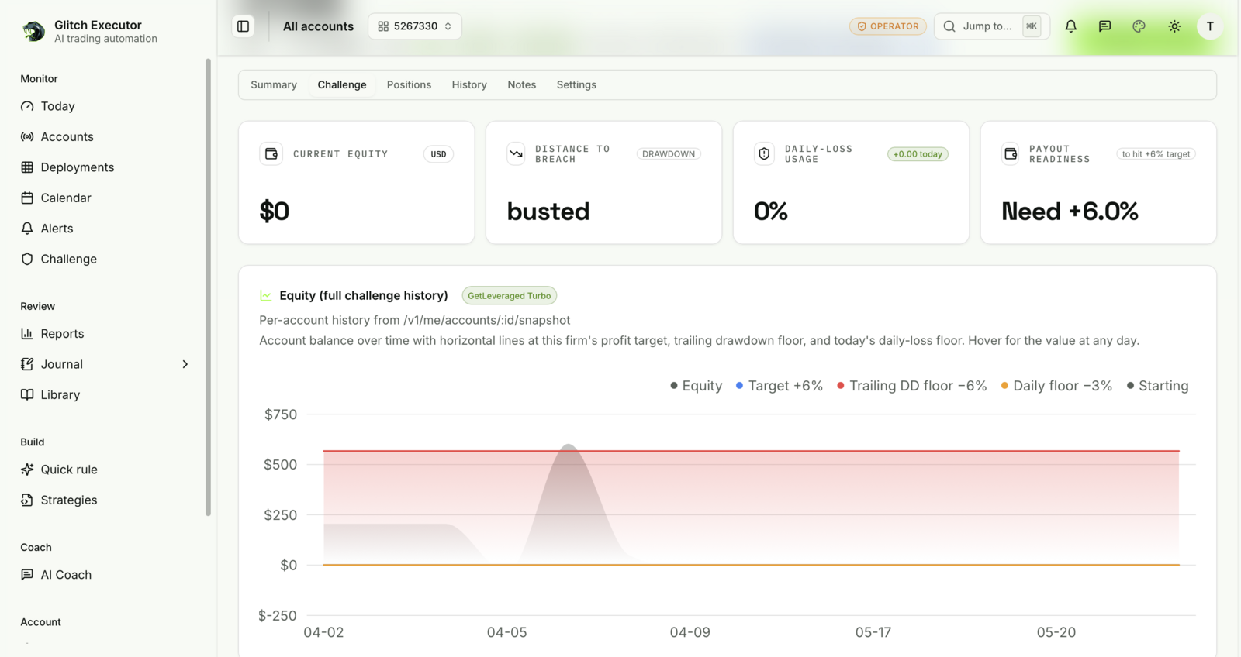The height and width of the screenshot is (657, 1241).
Task: Open the user avatar T menu
Action: pyautogui.click(x=1210, y=26)
